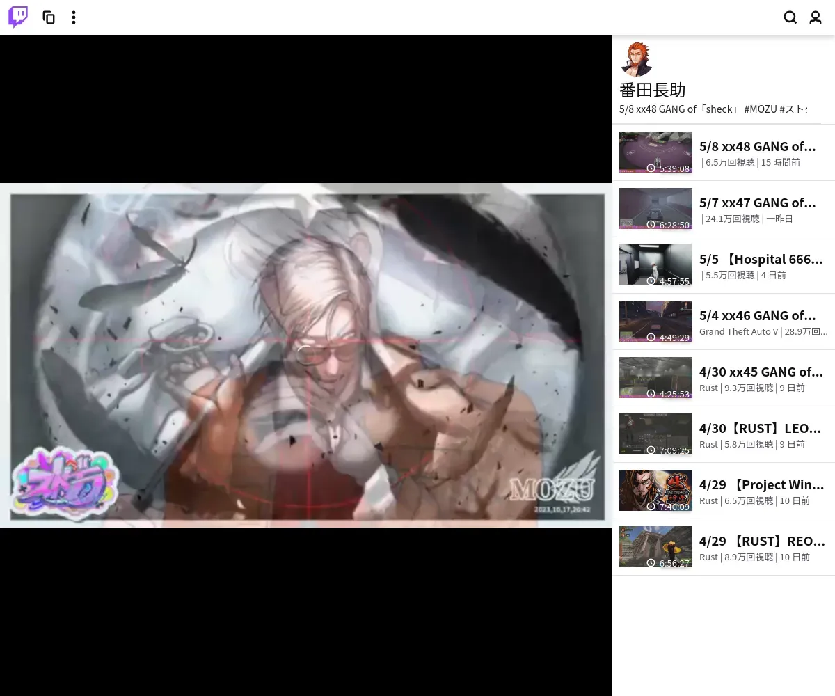Click 'Rust | 8.9万回視聴 | 10 日前' info
This screenshot has height=696, width=835.
pos(754,557)
